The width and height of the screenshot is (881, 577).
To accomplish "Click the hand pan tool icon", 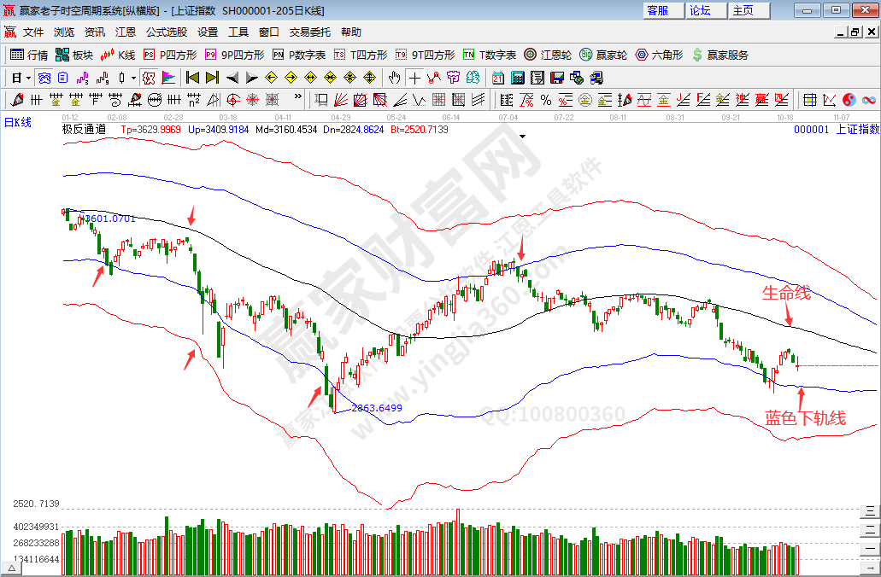I will click(394, 78).
